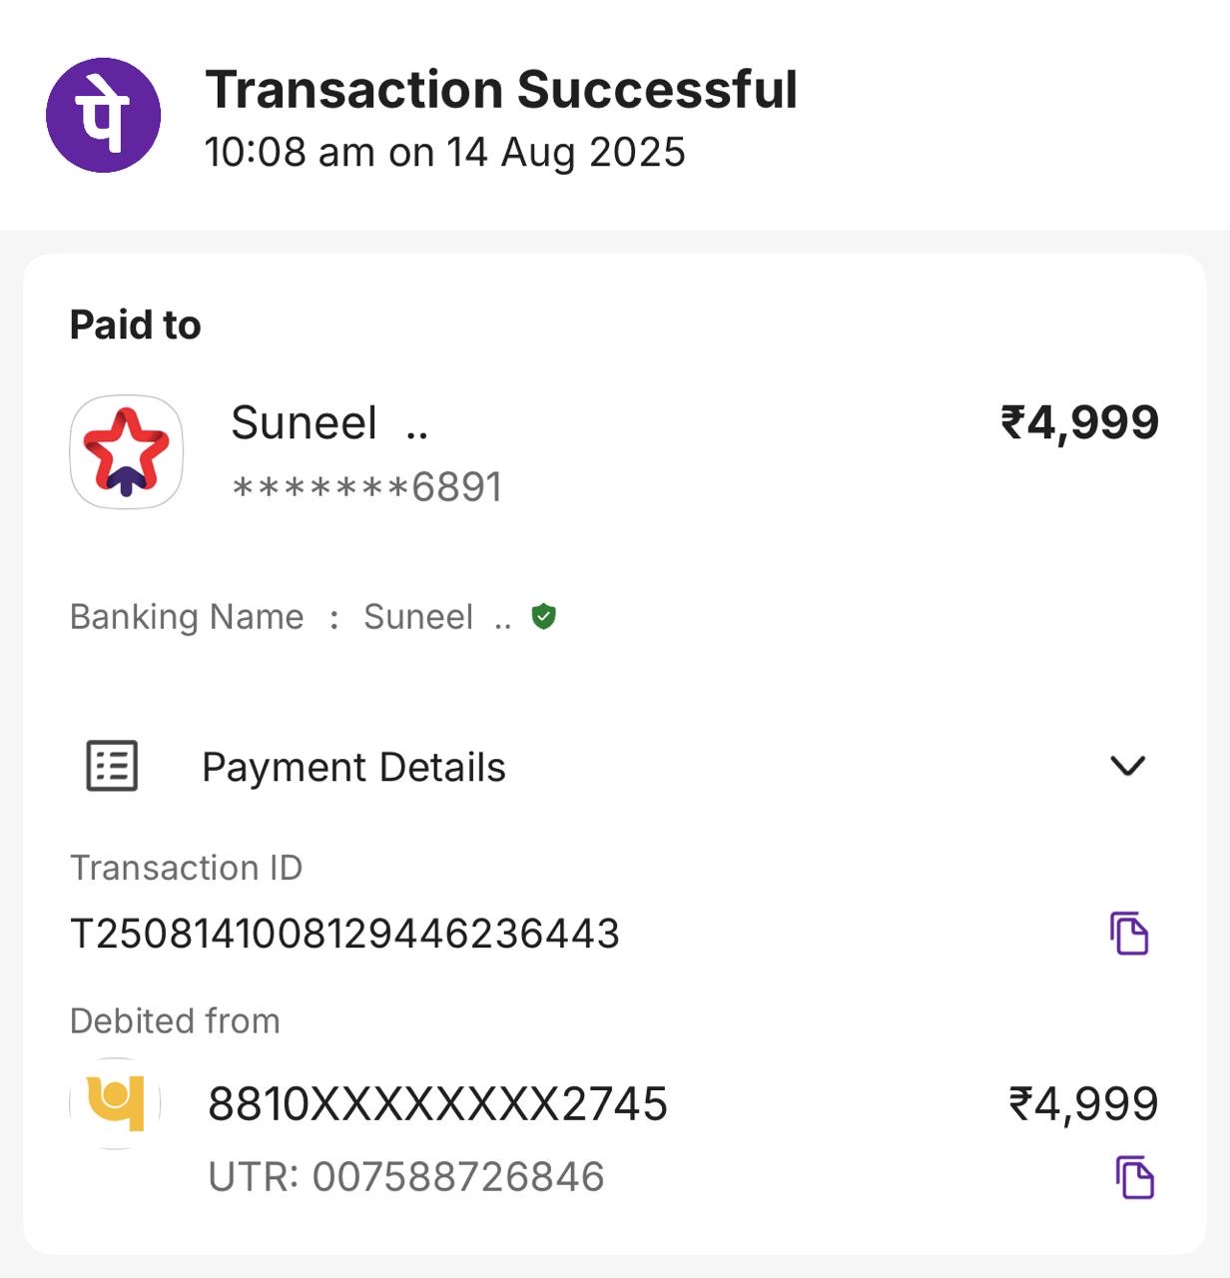Viewport: 1230px width, 1278px height.
Task: Click the paid amount ₹4,999 in Paid to section
Action: click(1079, 422)
